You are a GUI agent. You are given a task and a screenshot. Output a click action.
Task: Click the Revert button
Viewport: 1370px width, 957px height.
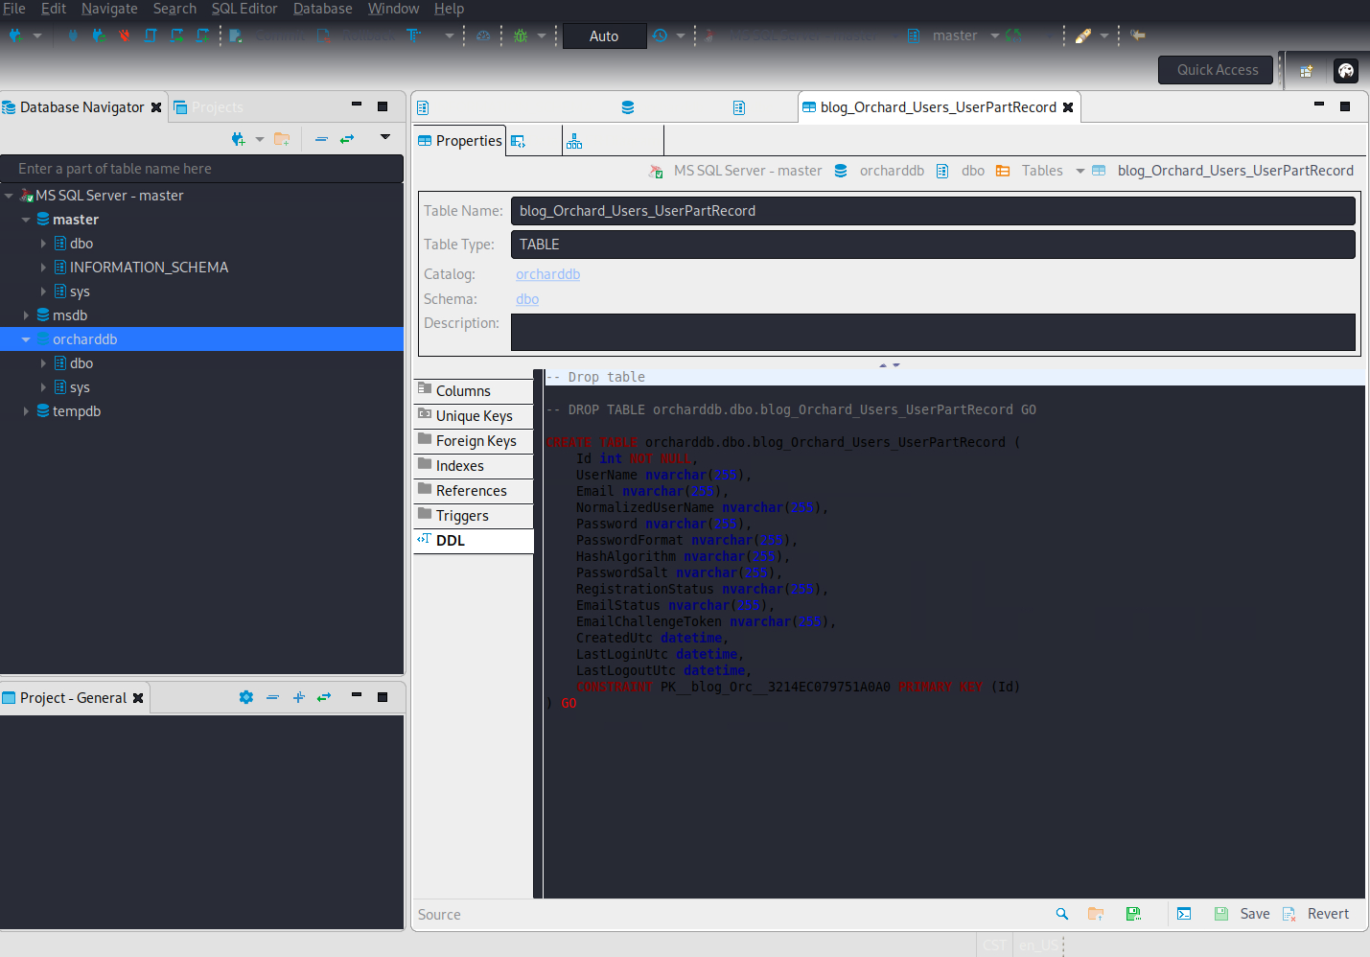tap(1316, 914)
